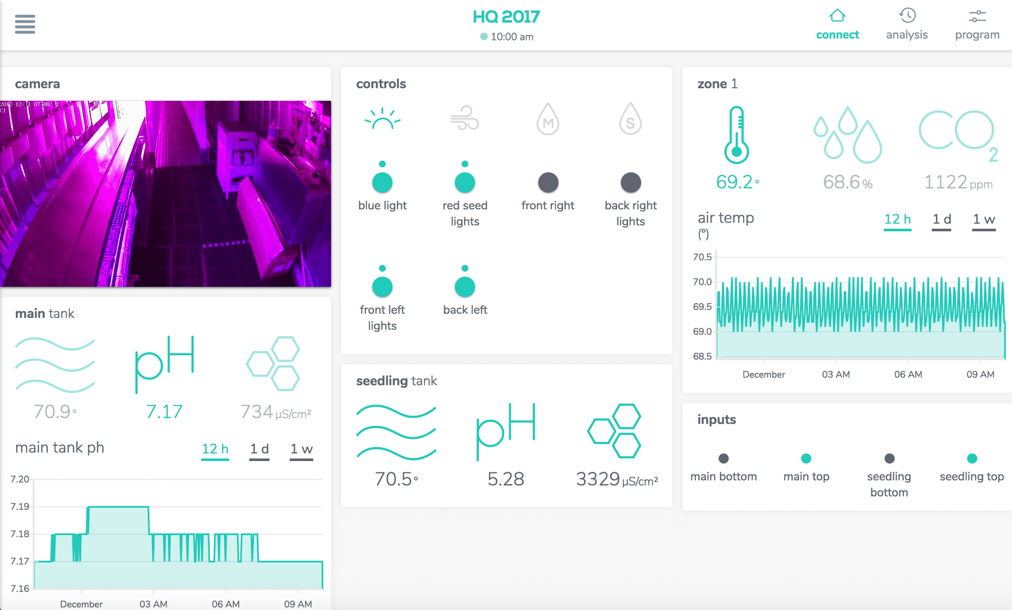Image resolution: width=1012 pixels, height=610 pixels.
Task: Select the CO2 icon in zone 1
Action: (x=958, y=135)
